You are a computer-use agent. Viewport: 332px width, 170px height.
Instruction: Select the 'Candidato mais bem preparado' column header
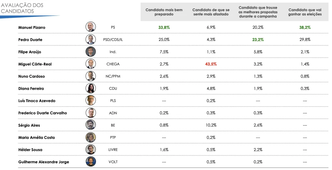pos(164,12)
